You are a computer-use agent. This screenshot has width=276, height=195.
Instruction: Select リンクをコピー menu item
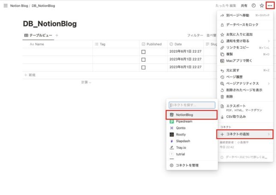click(245, 48)
